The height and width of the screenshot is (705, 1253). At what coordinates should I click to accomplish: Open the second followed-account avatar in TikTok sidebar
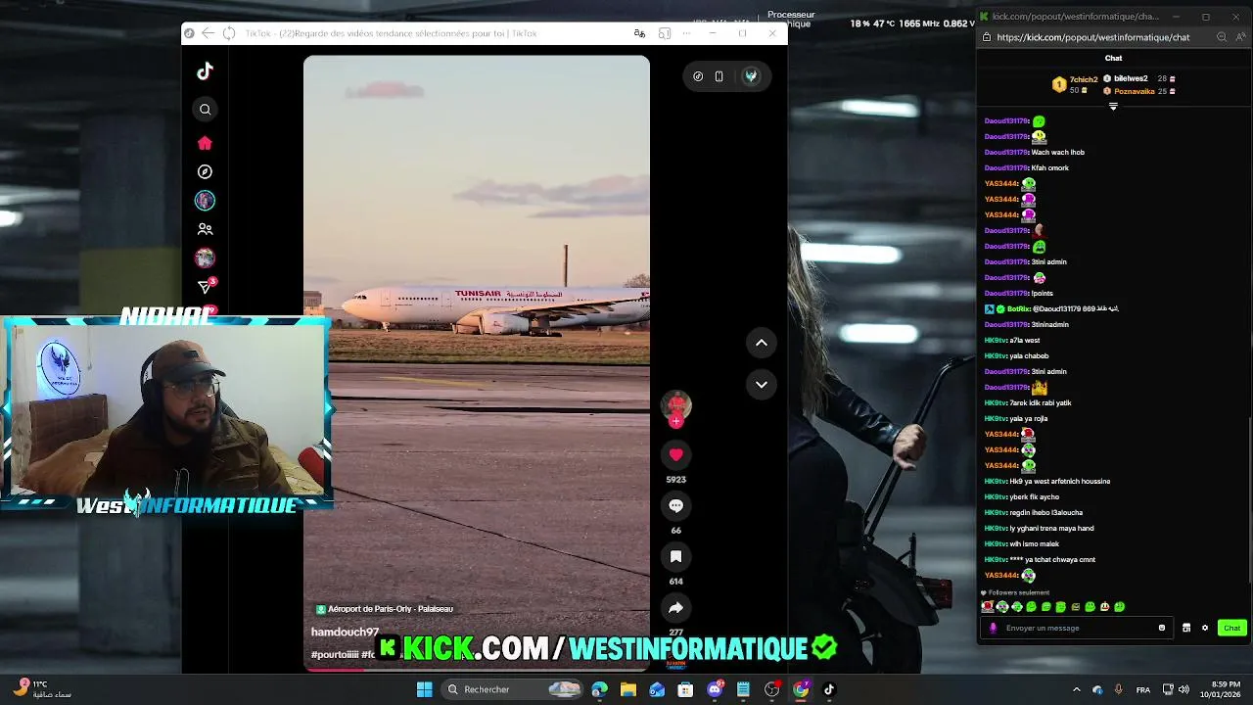tap(205, 258)
